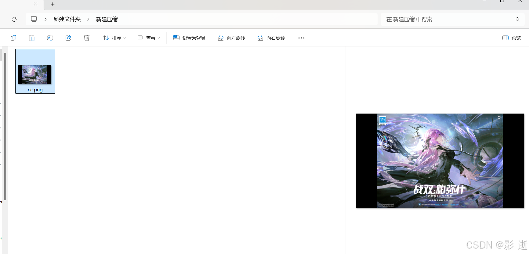Select 新建压缩 breadcrumb segment
529x254 pixels.
(107, 19)
